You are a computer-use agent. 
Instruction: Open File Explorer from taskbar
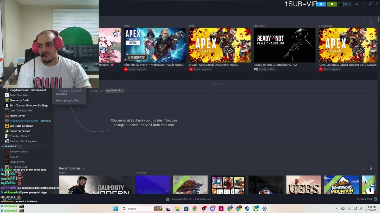tap(177, 209)
